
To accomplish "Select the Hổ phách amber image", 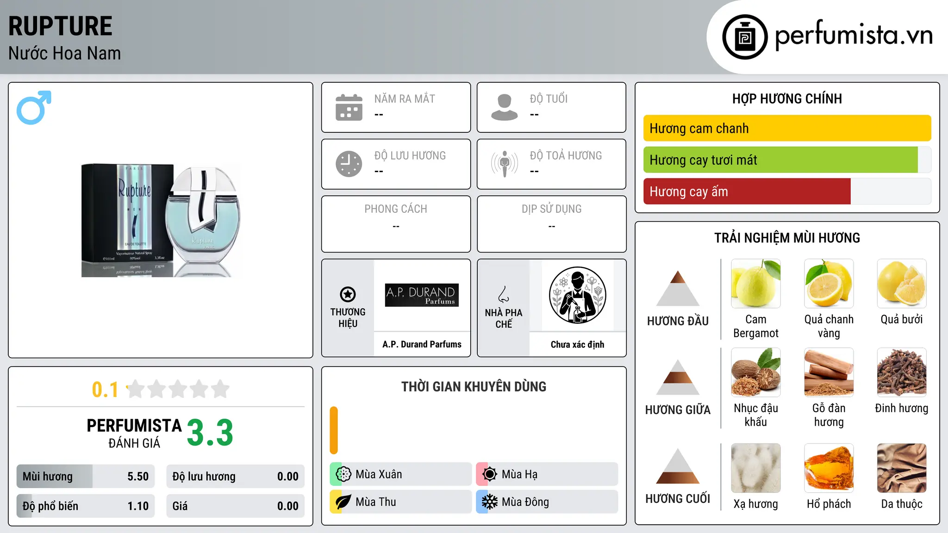I will (x=829, y=468).
